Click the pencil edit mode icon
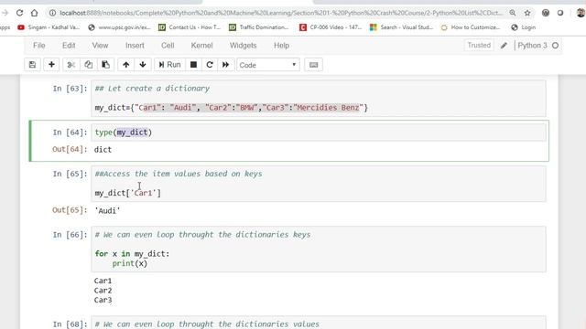 pos(504,46)
